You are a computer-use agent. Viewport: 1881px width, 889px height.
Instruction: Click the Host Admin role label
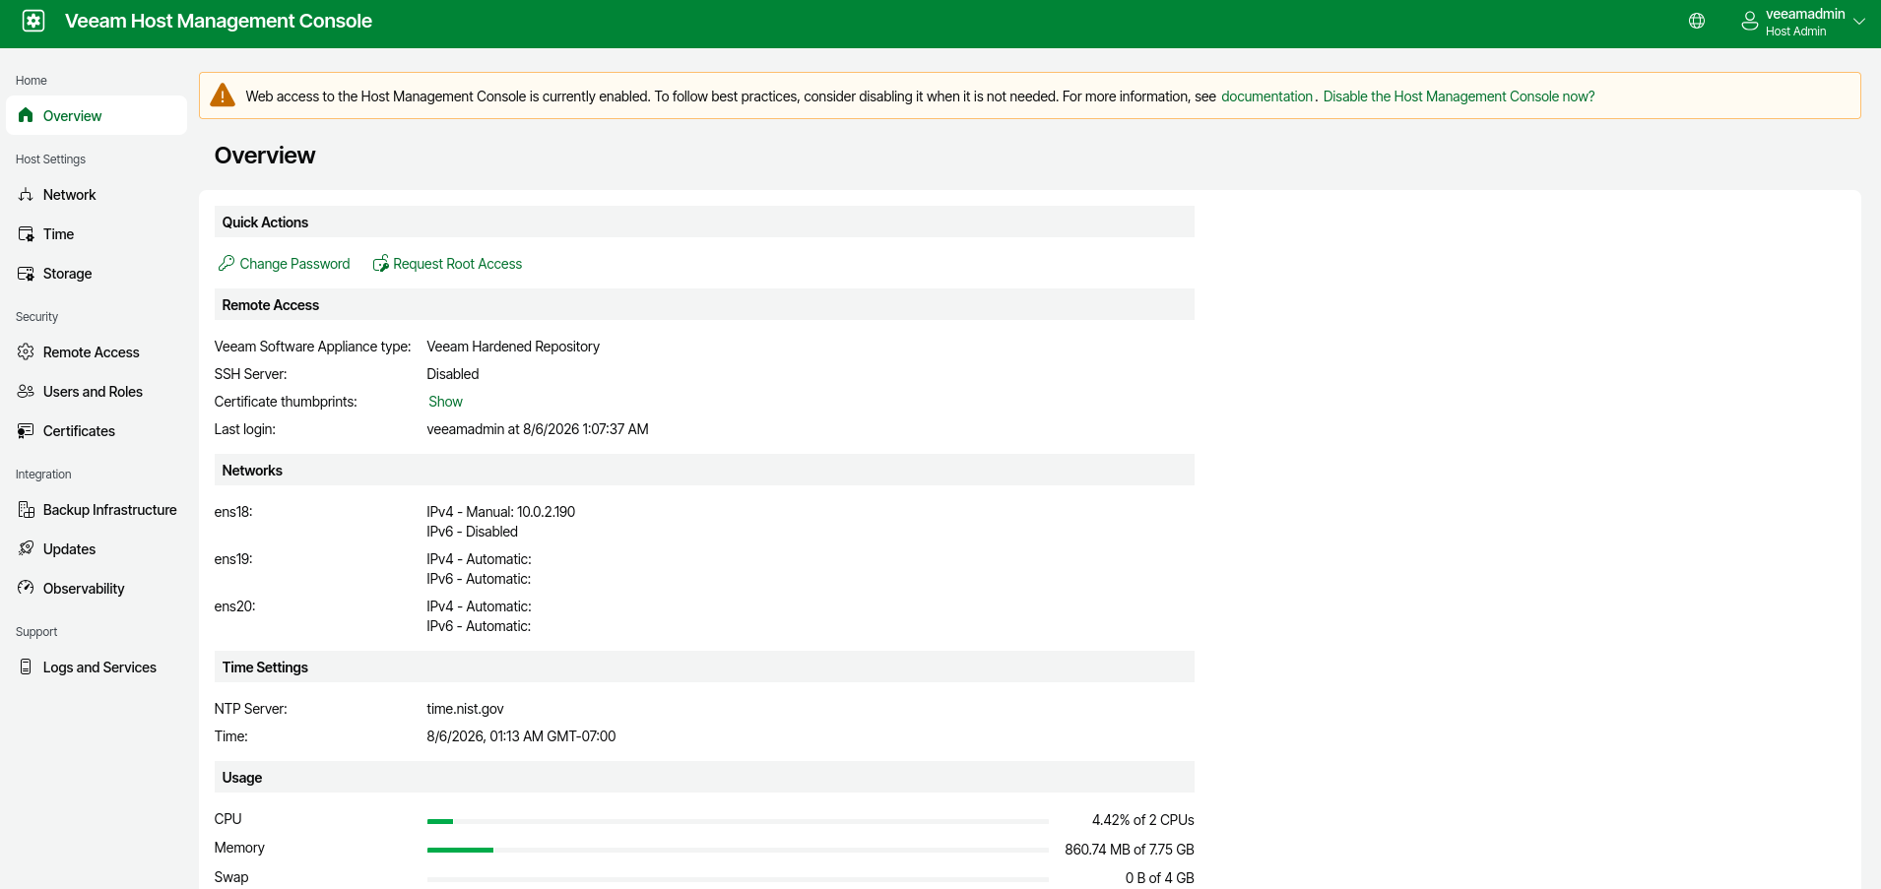(x=1795, y=32)
